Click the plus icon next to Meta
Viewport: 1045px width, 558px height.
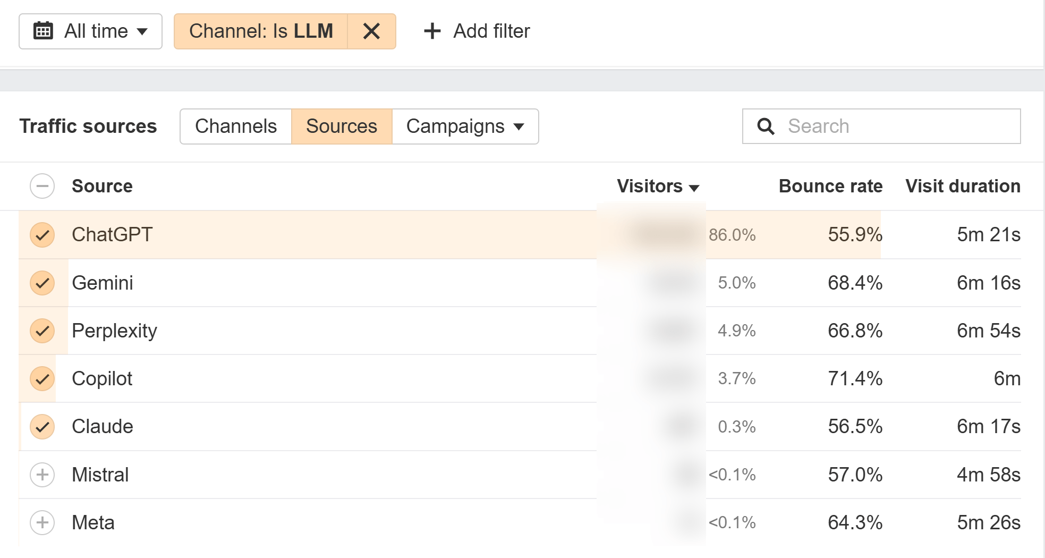pos(42,522)
